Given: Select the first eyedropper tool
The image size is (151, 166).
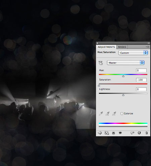Looking at the screenshot, I should coord(101,114).
